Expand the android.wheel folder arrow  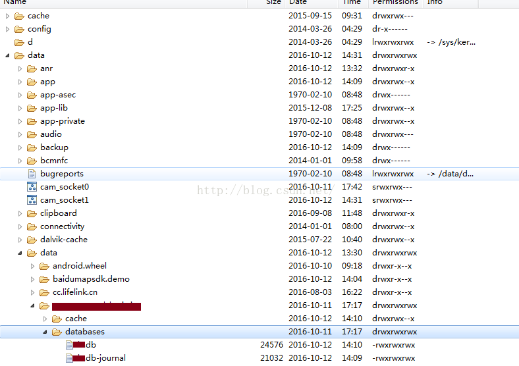tap(32, 266)
